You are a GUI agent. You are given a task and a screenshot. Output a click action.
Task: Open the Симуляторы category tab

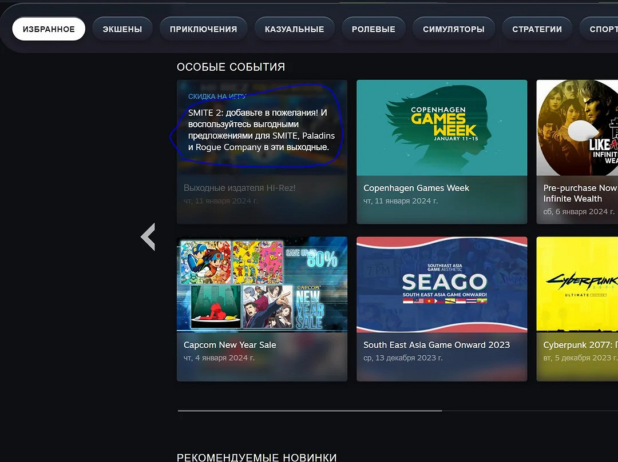[x=453, y=29]
